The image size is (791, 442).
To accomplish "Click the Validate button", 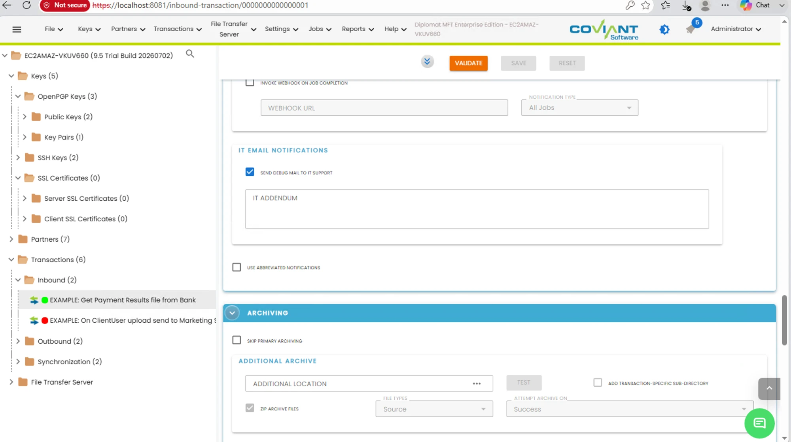I will 468,63.
